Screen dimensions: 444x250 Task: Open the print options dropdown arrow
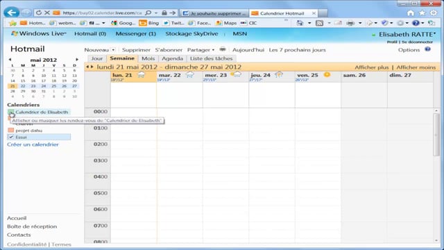[360, 23]
